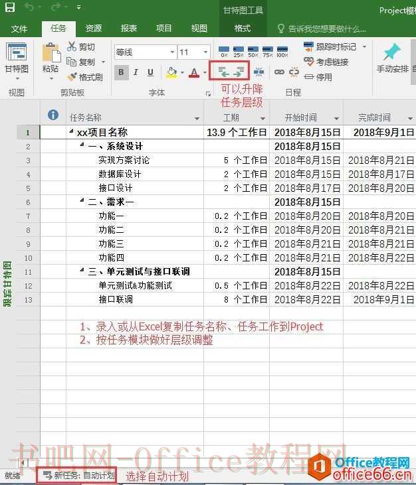Click the Undo arrow icon
416x485 pixels.
pyautogui.click(x=29, y=7)
